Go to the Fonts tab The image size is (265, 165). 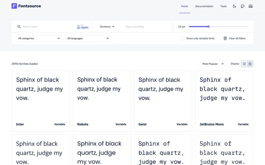[185, 6]
